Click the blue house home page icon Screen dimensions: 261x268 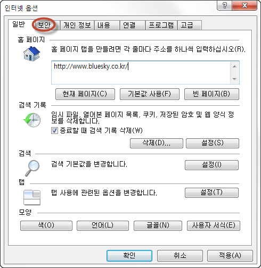point(32,54)
